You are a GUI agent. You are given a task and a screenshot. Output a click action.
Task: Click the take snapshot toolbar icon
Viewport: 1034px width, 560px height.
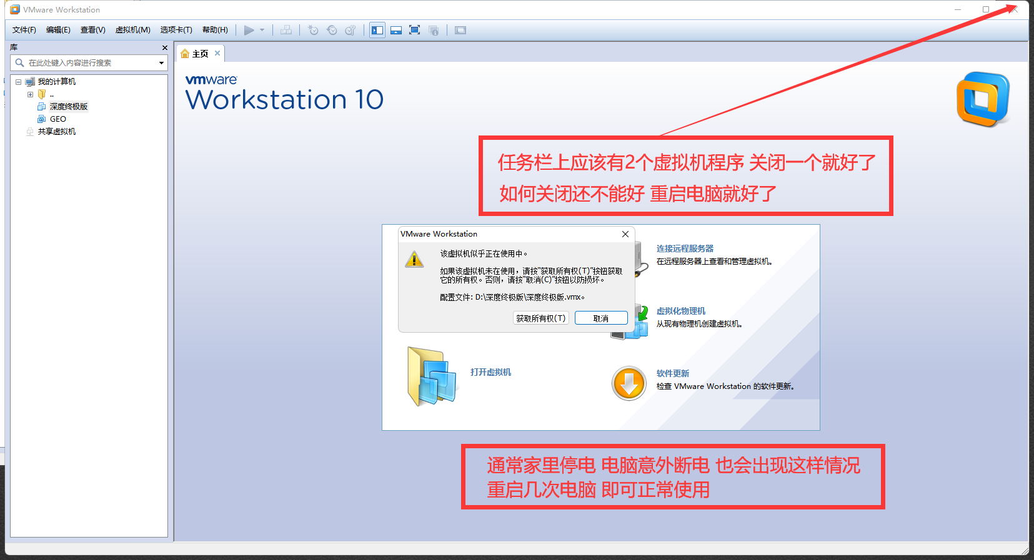(x=314, y=30)
